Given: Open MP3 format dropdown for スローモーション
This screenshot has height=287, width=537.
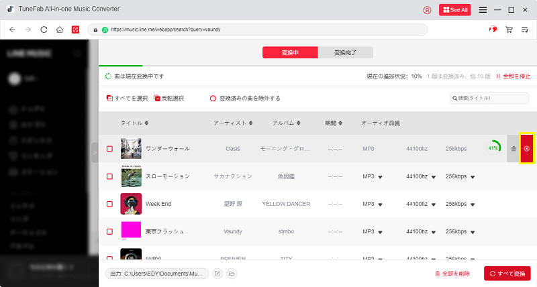Looking at the screenshot, I should point(373,176).
